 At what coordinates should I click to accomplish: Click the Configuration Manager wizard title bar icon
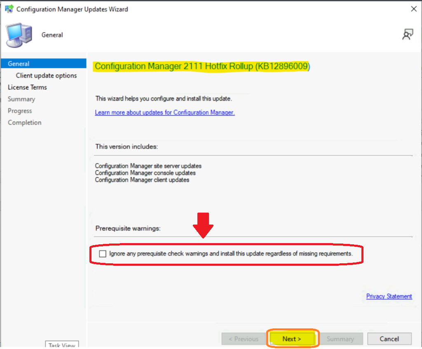click(9, 9)
